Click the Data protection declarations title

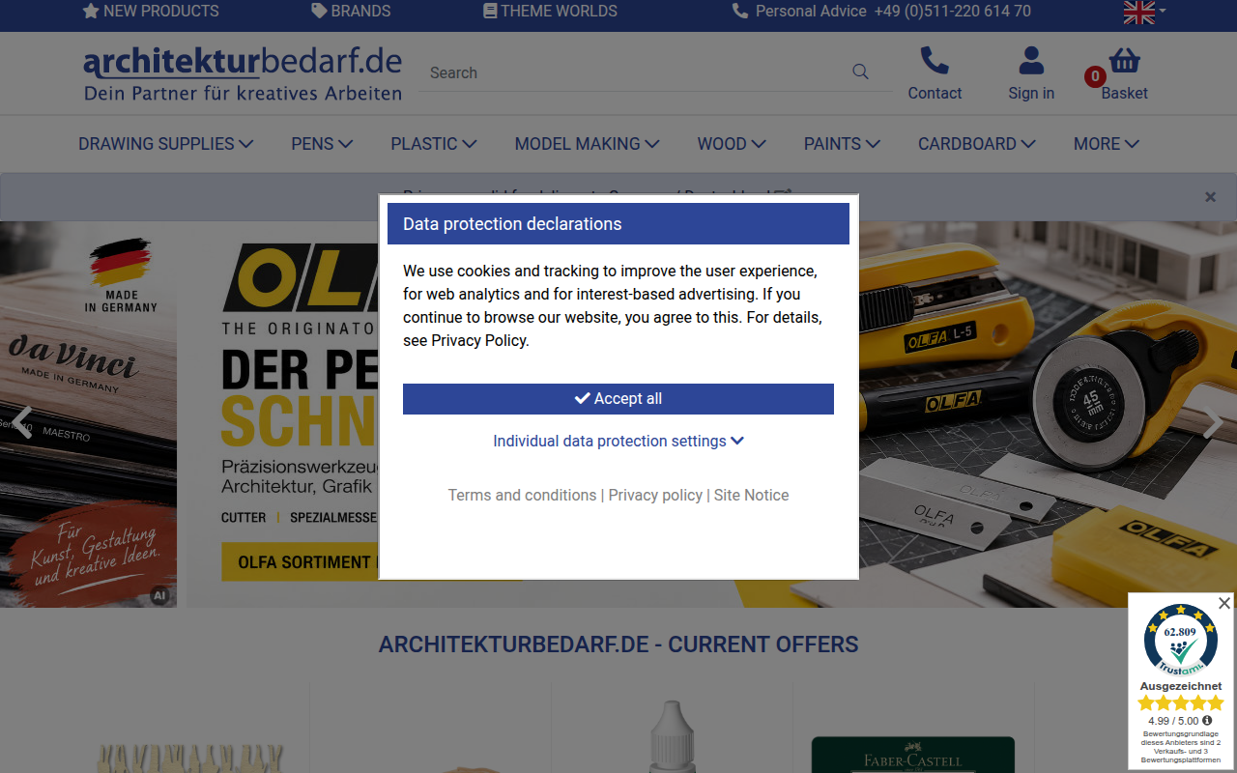(x=512, y=224)
